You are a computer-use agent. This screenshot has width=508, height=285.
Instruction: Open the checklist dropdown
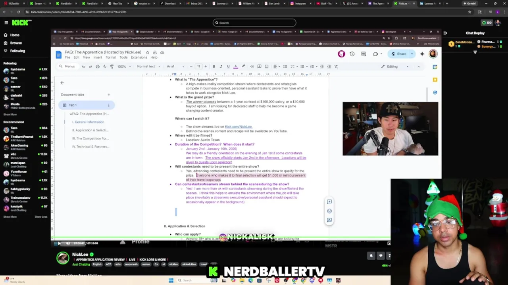(x=294, y=66)
